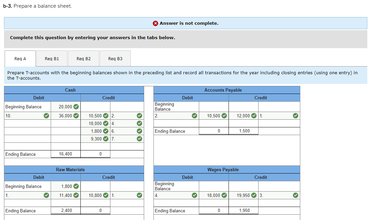Click Raw Materials ending balance 2,400
Viewport: 391px width, 220px height.
66,211
